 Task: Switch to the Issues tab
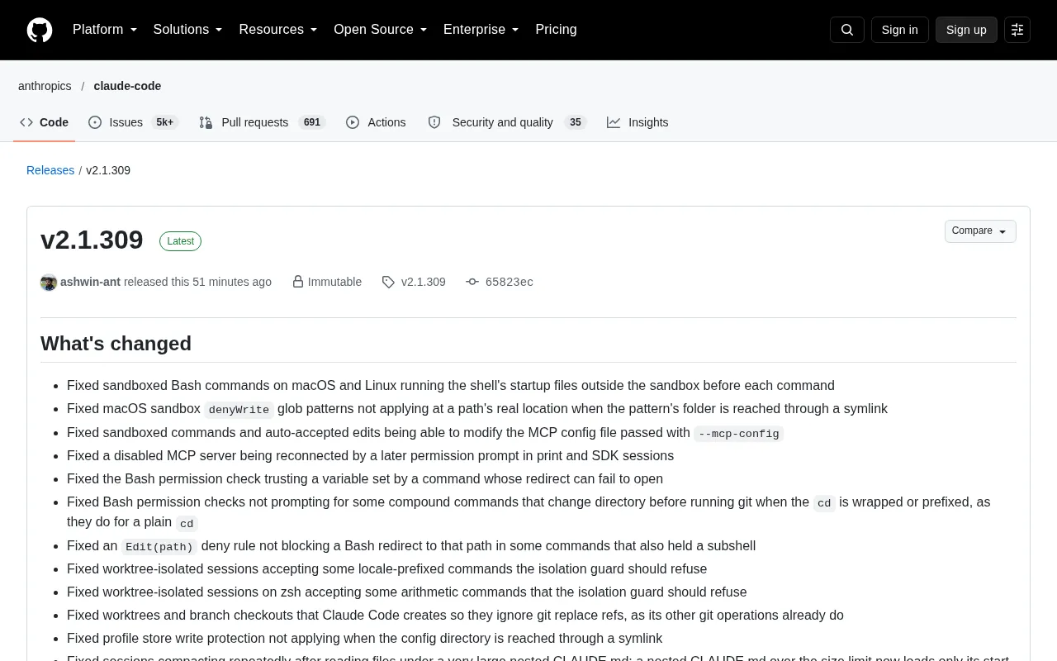[x=132, y=122]
